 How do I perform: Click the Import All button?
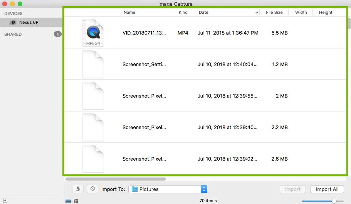click(327, 189)
